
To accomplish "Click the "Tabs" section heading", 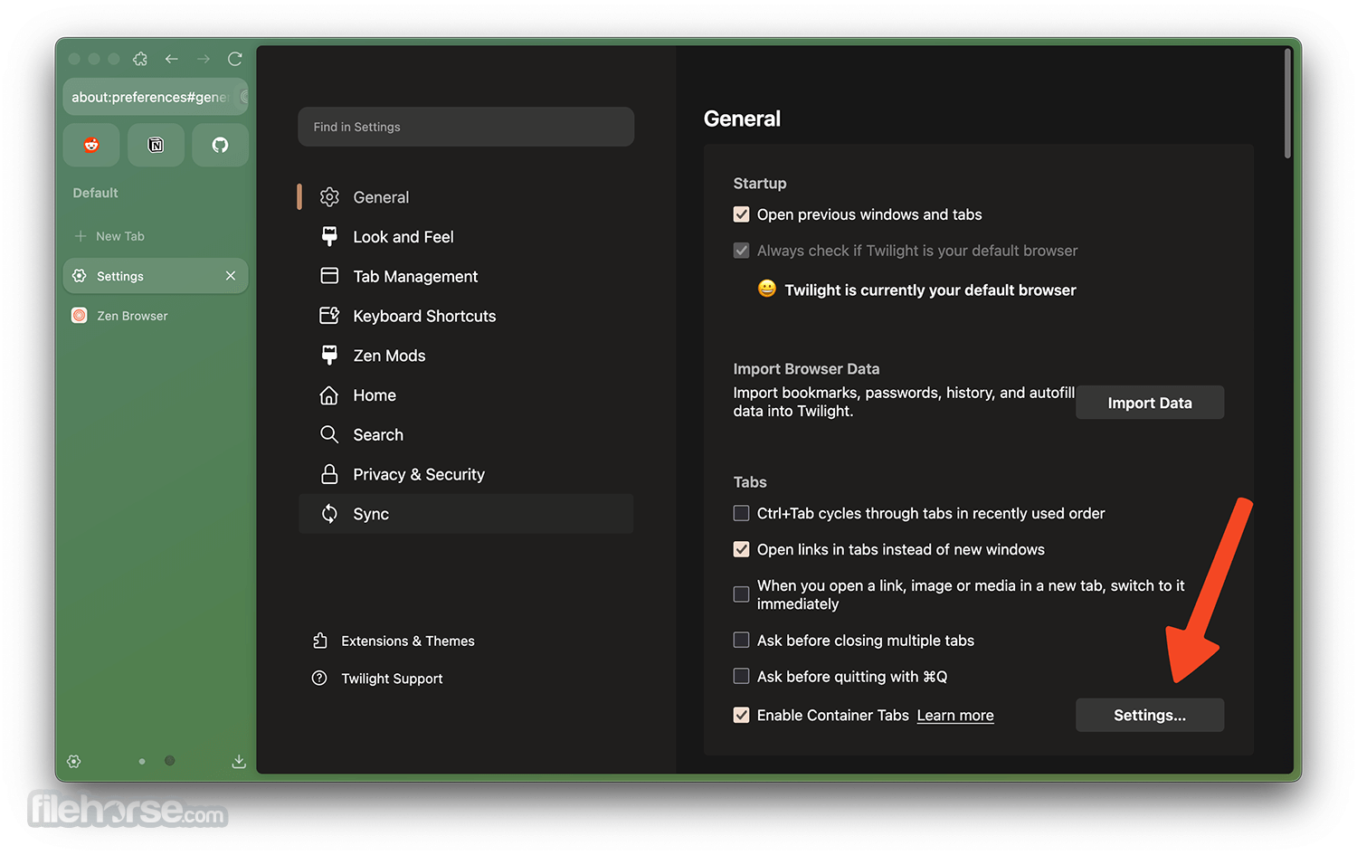I will tap(750, 482).
